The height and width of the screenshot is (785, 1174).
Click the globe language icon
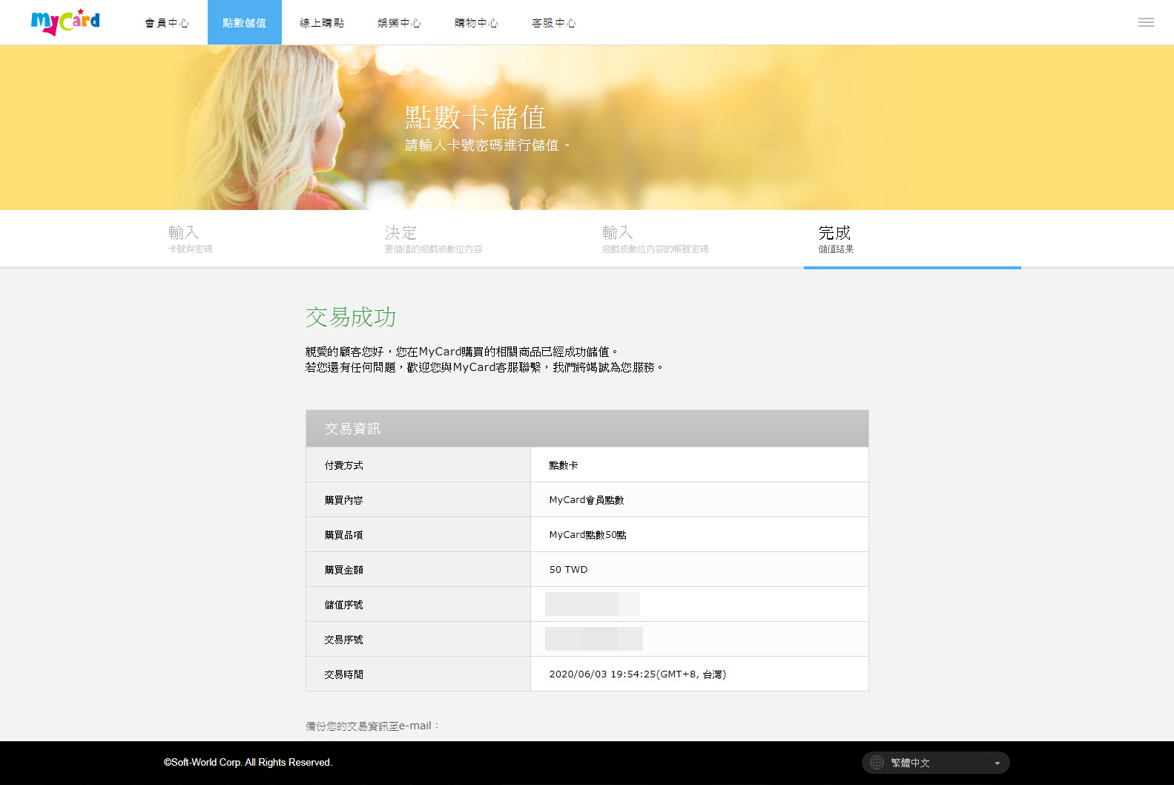(x=877, y=763)
